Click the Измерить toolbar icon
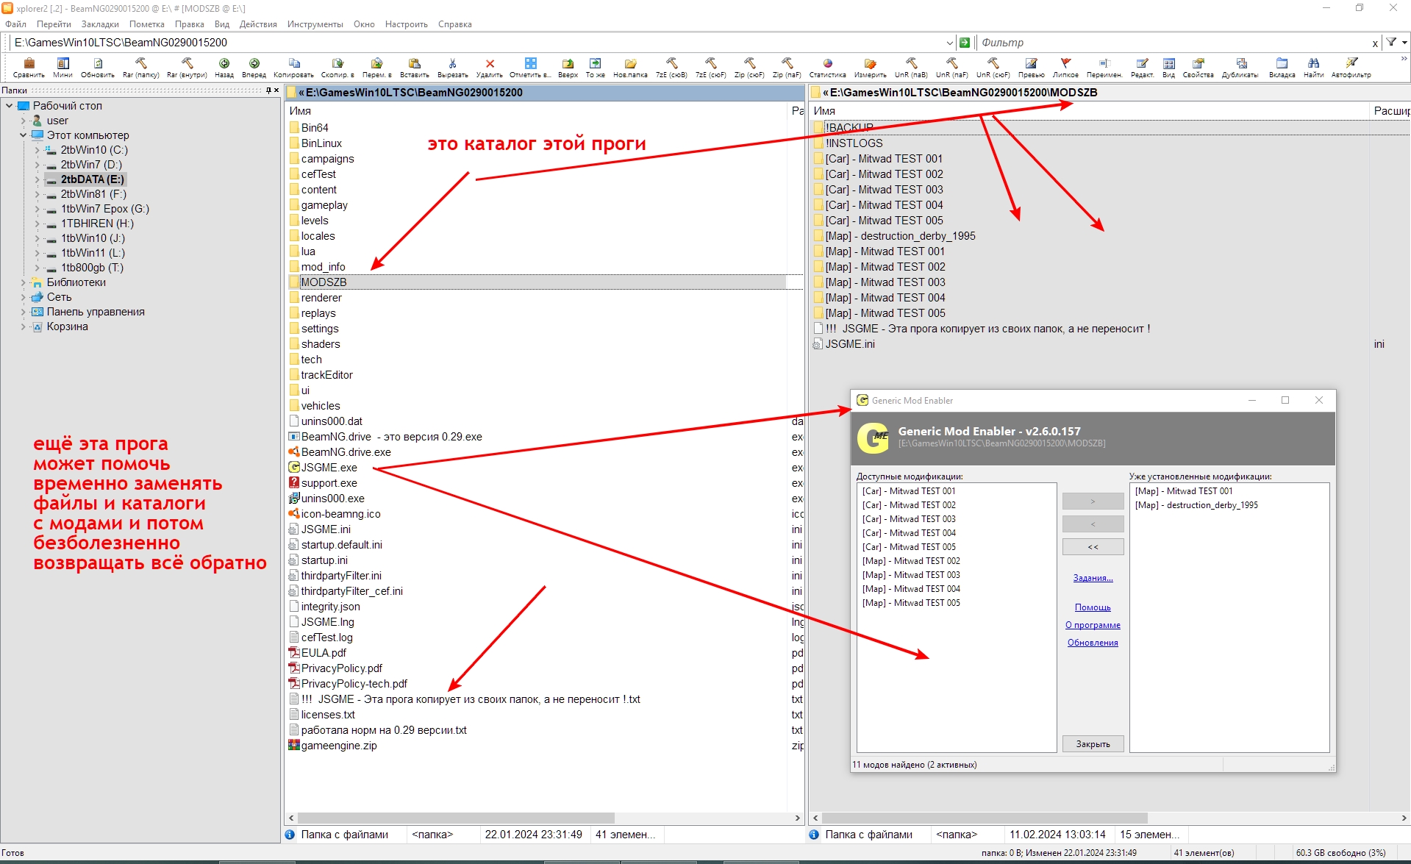Viewport: 1411px width, 864px height. pos(870,67)
